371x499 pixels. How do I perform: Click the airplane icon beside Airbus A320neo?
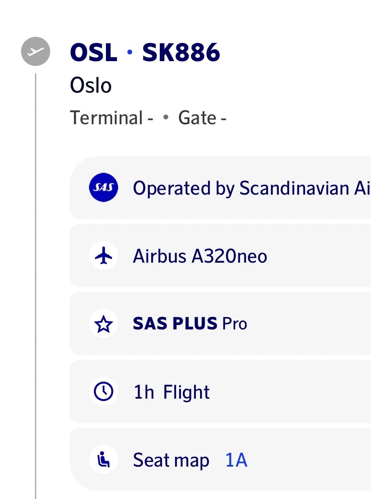tap(104, 255)
